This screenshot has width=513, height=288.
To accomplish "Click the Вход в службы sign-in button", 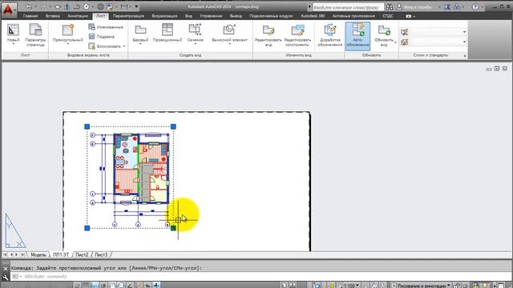I will click(418, 7).
